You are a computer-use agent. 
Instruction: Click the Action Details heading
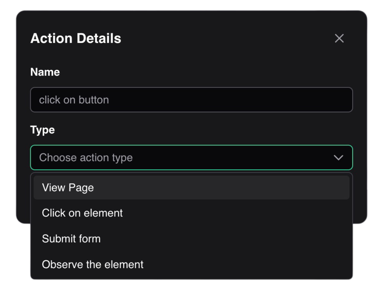(x=76, y=38)
